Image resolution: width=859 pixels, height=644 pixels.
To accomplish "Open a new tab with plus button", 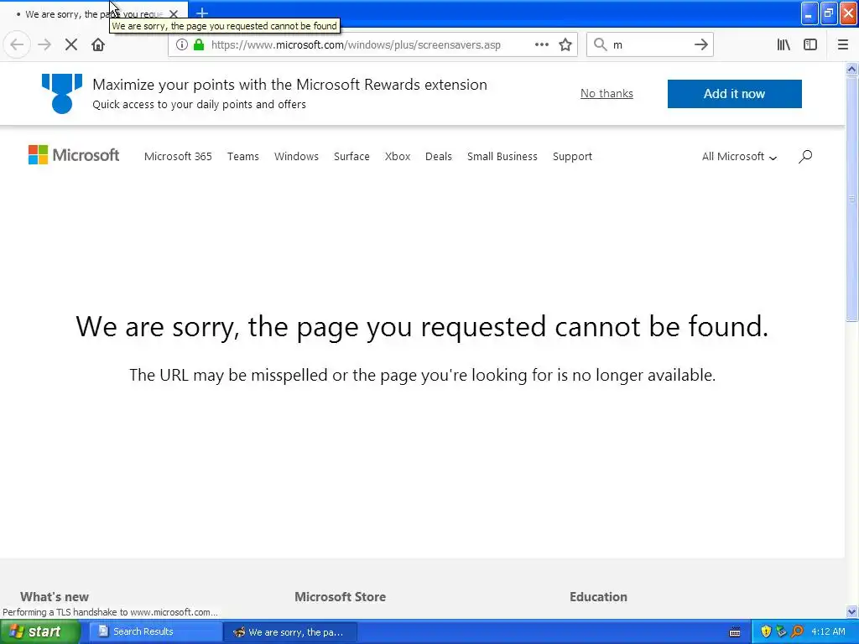I will pyautogui.click(x=202, y=13).
